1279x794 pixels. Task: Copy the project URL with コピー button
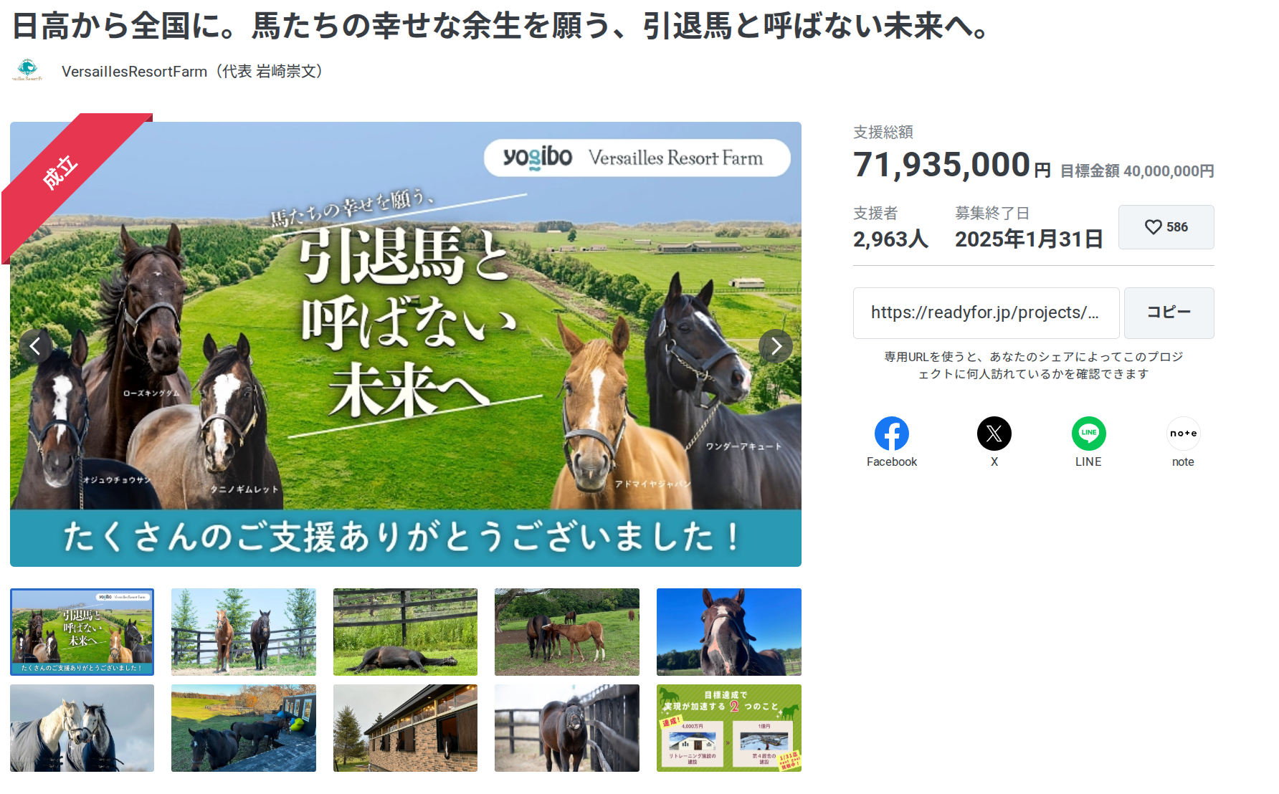click(1169, 313)
